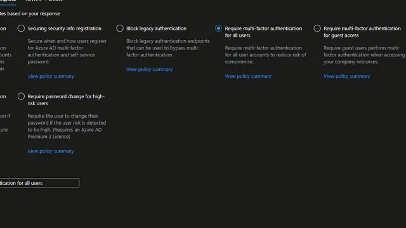Select Require password change for high-risk users
Screen dimensions: 406x228
(21, 96)
